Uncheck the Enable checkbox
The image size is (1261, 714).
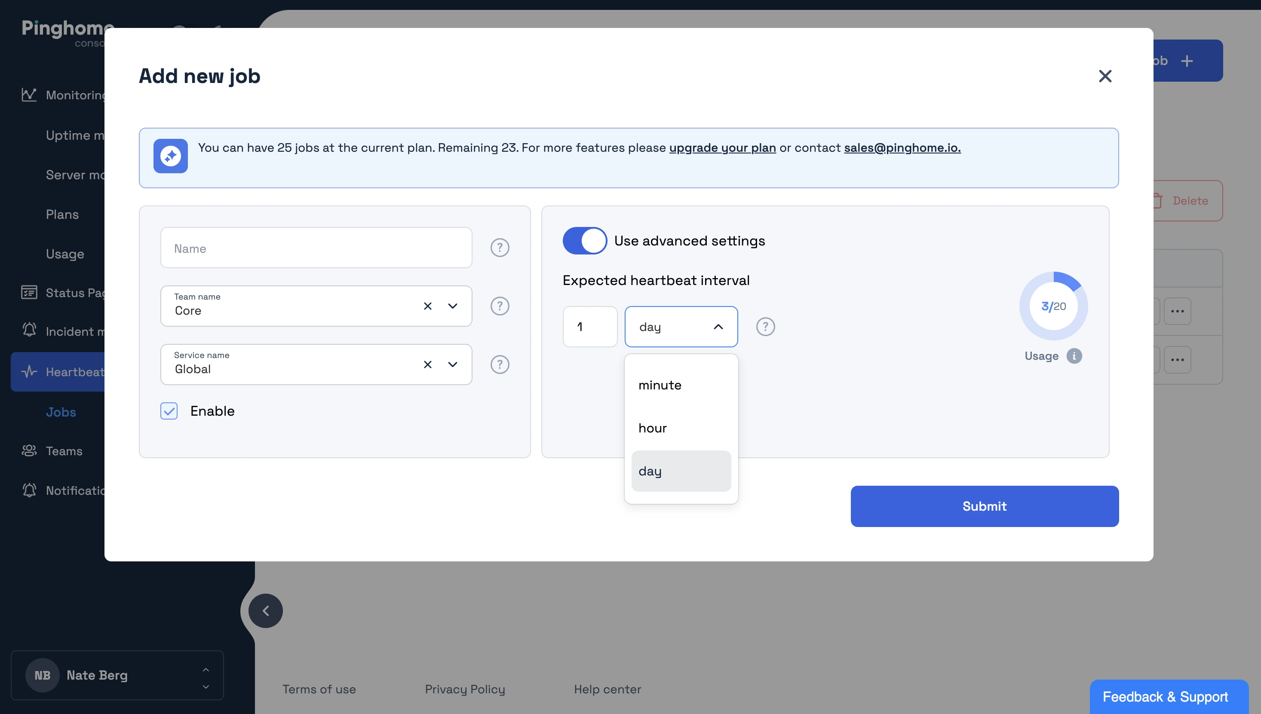[x=169, y=411]
